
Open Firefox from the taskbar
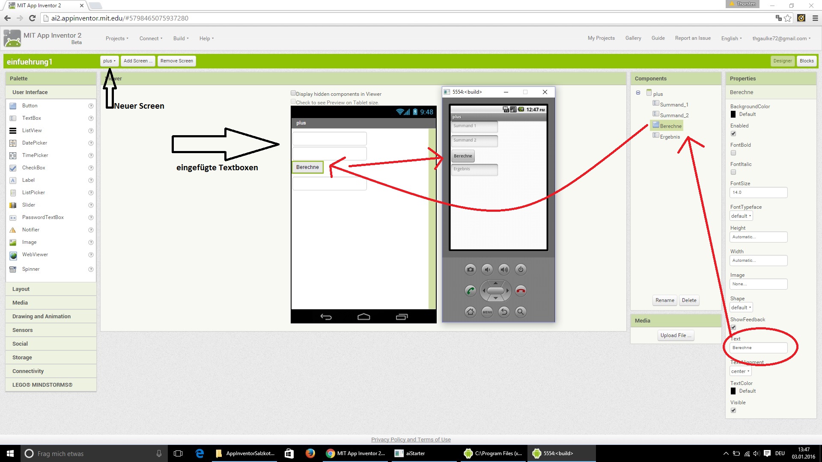click(x=310, y=453)
